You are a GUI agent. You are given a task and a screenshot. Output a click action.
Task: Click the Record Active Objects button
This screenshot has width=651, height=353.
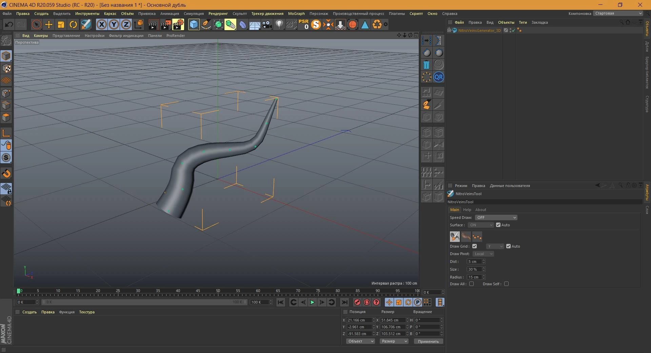[357, 302]
